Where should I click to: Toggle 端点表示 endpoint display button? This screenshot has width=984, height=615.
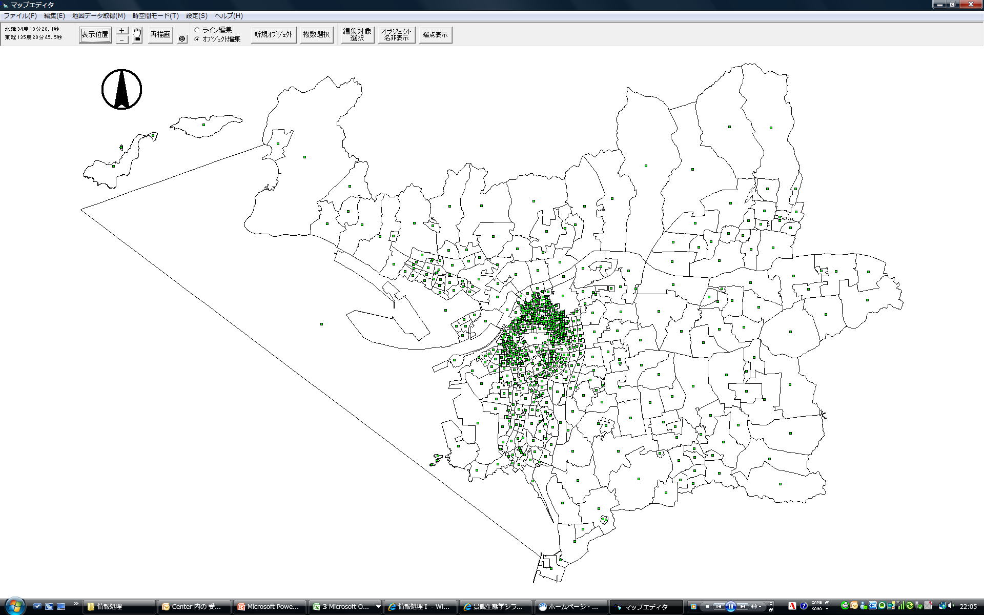[436, 35]
